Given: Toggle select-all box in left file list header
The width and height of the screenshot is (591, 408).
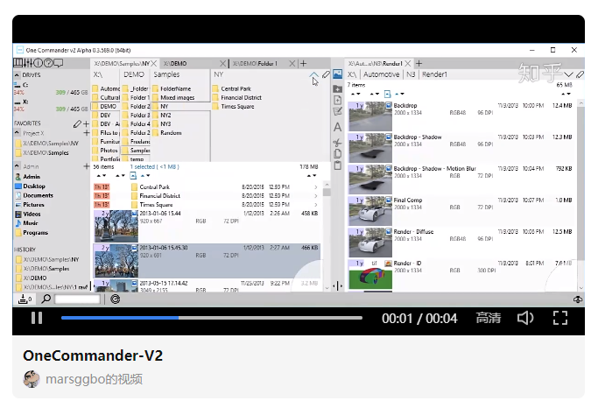Looking at the screenshot, I should [x=133, y=176].
